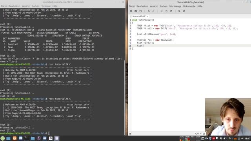Click the 'hist->Draw();' code line

[x=146, y=43]
